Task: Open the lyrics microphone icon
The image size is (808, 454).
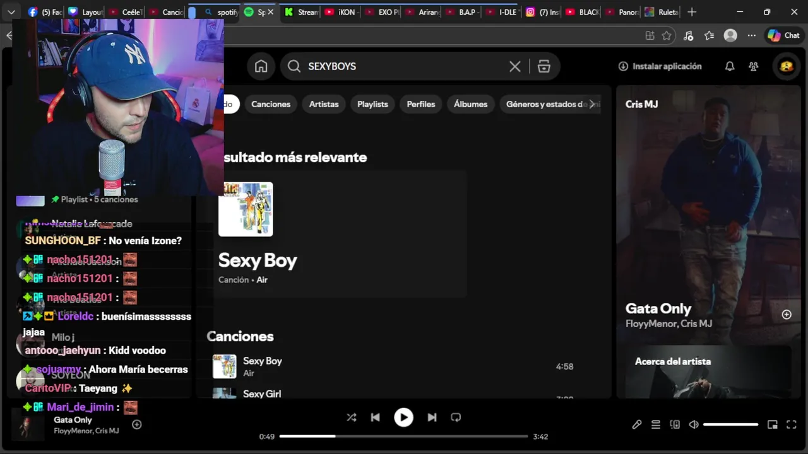Action: [x=637, y=425]
